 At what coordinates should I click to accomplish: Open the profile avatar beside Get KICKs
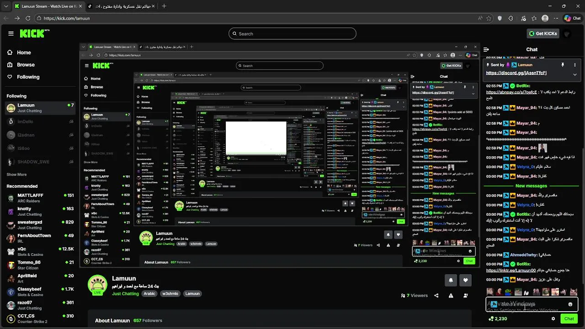pos(567,34)
